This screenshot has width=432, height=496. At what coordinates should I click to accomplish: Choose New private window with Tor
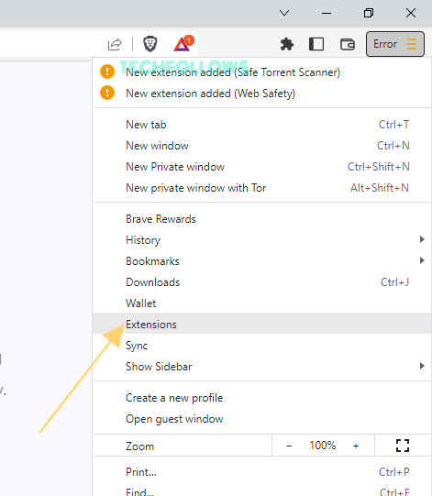[x=262, y=188]
